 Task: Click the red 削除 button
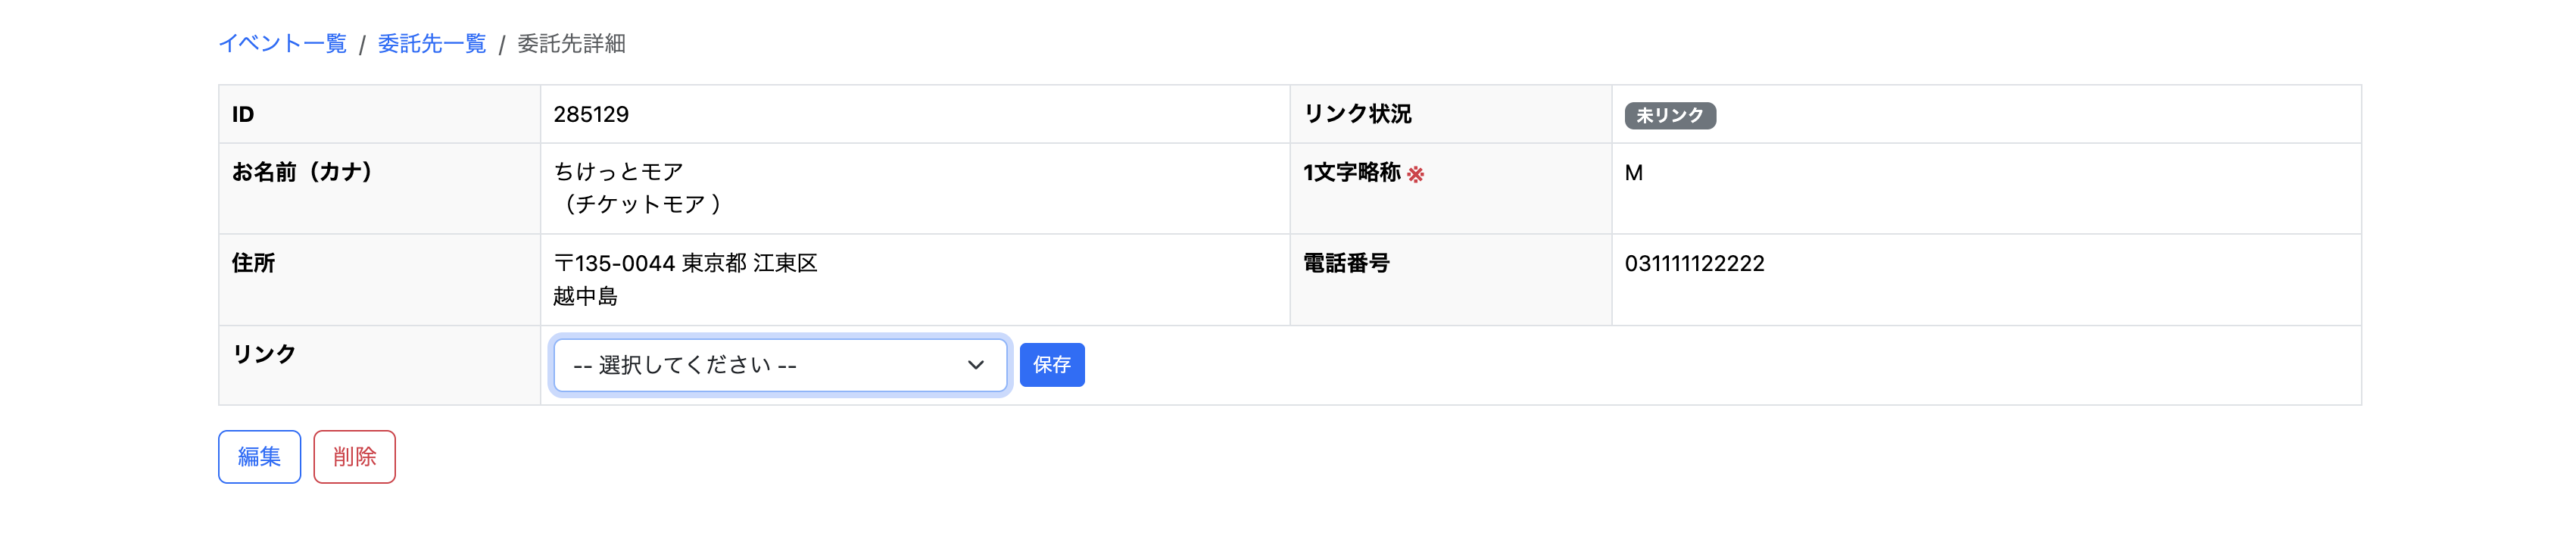click(355, 456)
